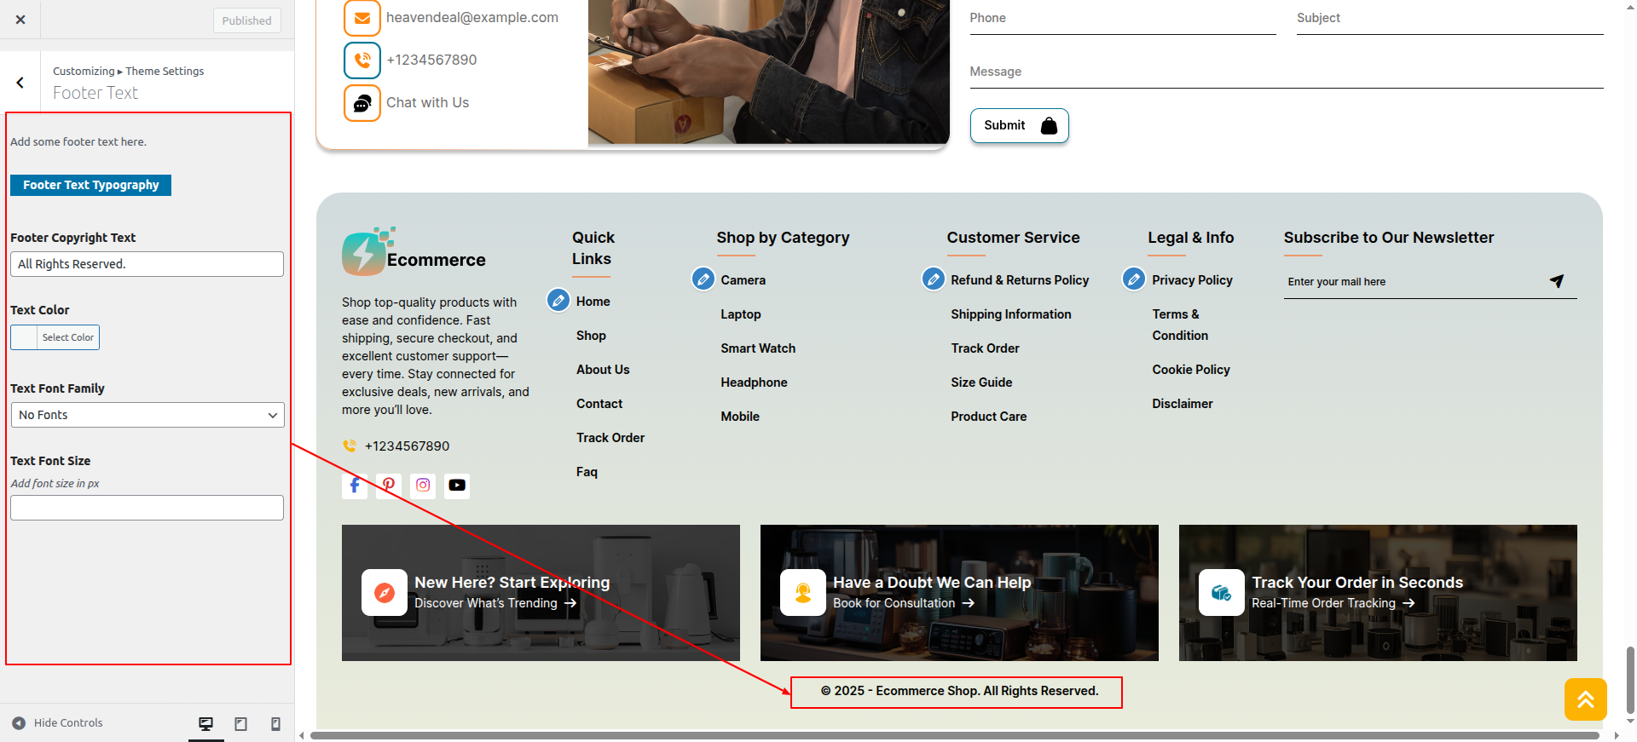The width and height of the screenshot is (1637, 742).
Task: Open the YouTube social icon
Action: click(457, 486)
